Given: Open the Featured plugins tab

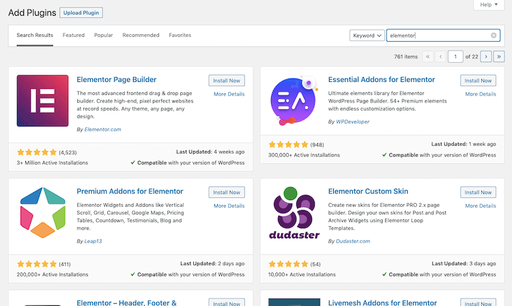Looking at the screenshot, I should [x=74, y=35].
